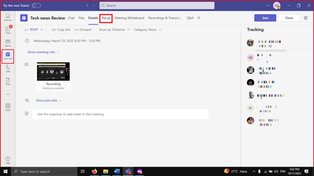Image resolution: width=314 pixels, height=176 pixels.
Task: Open Settings and more ellipsis menu
Action: pyautogui.click(x=267, y=5)
